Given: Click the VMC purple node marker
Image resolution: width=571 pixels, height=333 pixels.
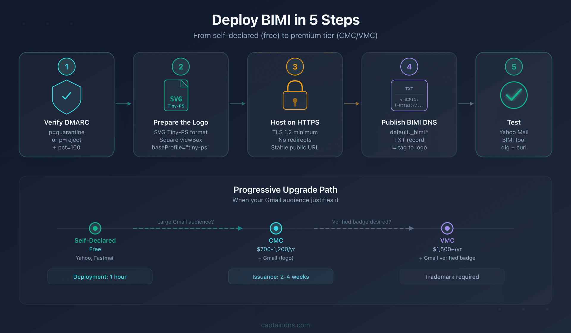Looking at the screenshot, I should (x=447, y=228).
